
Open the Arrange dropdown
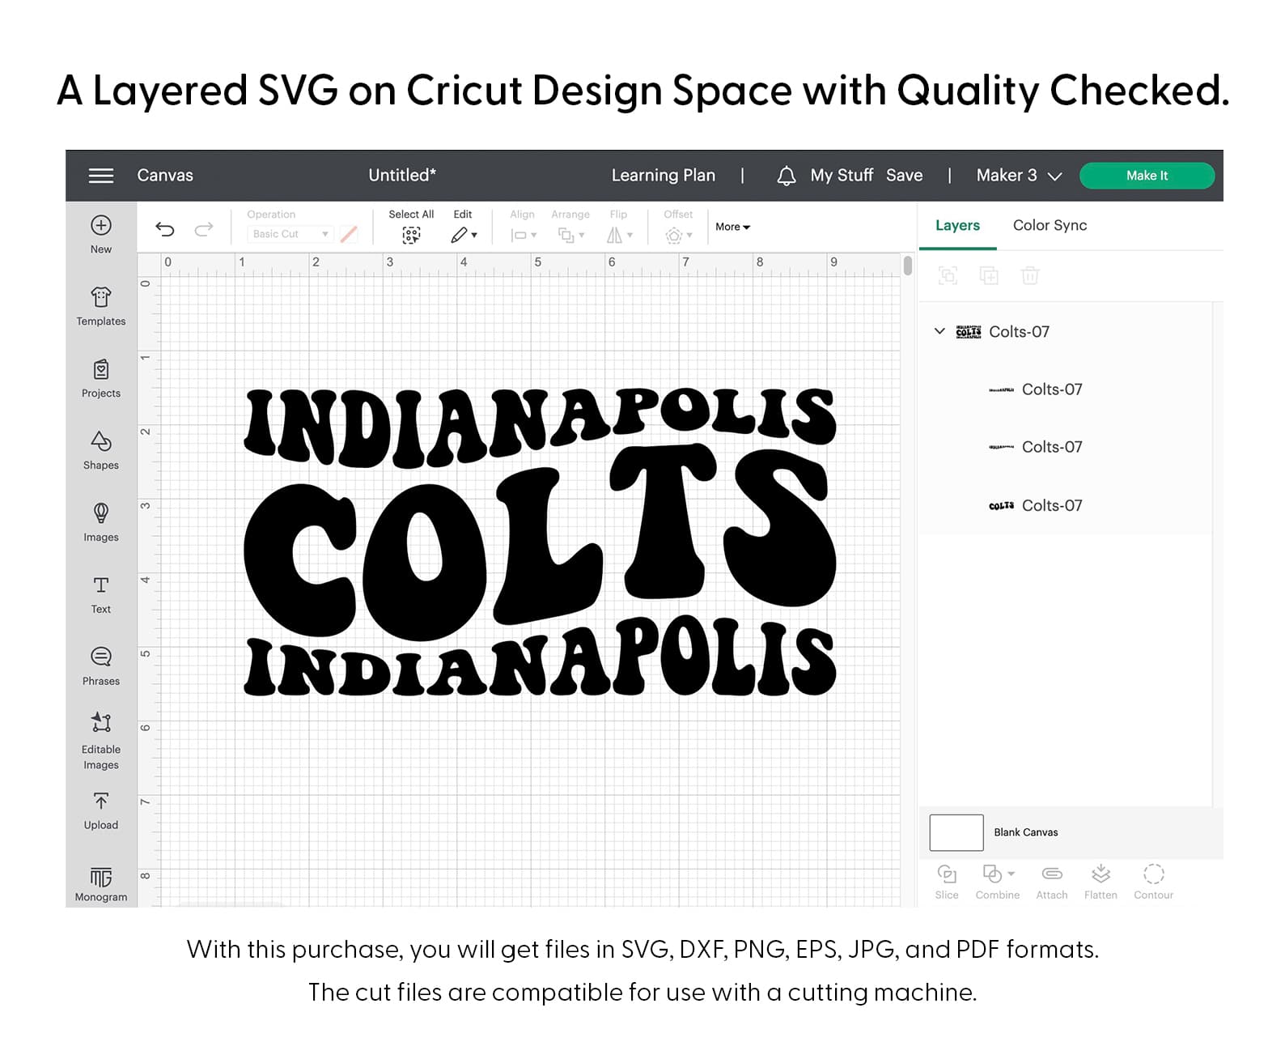(x=571, y=236)
